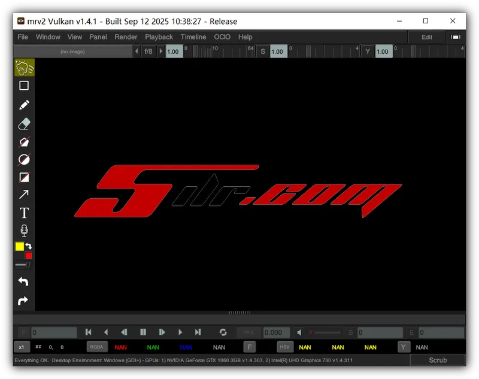Open the Window menu

click(48, 37)
